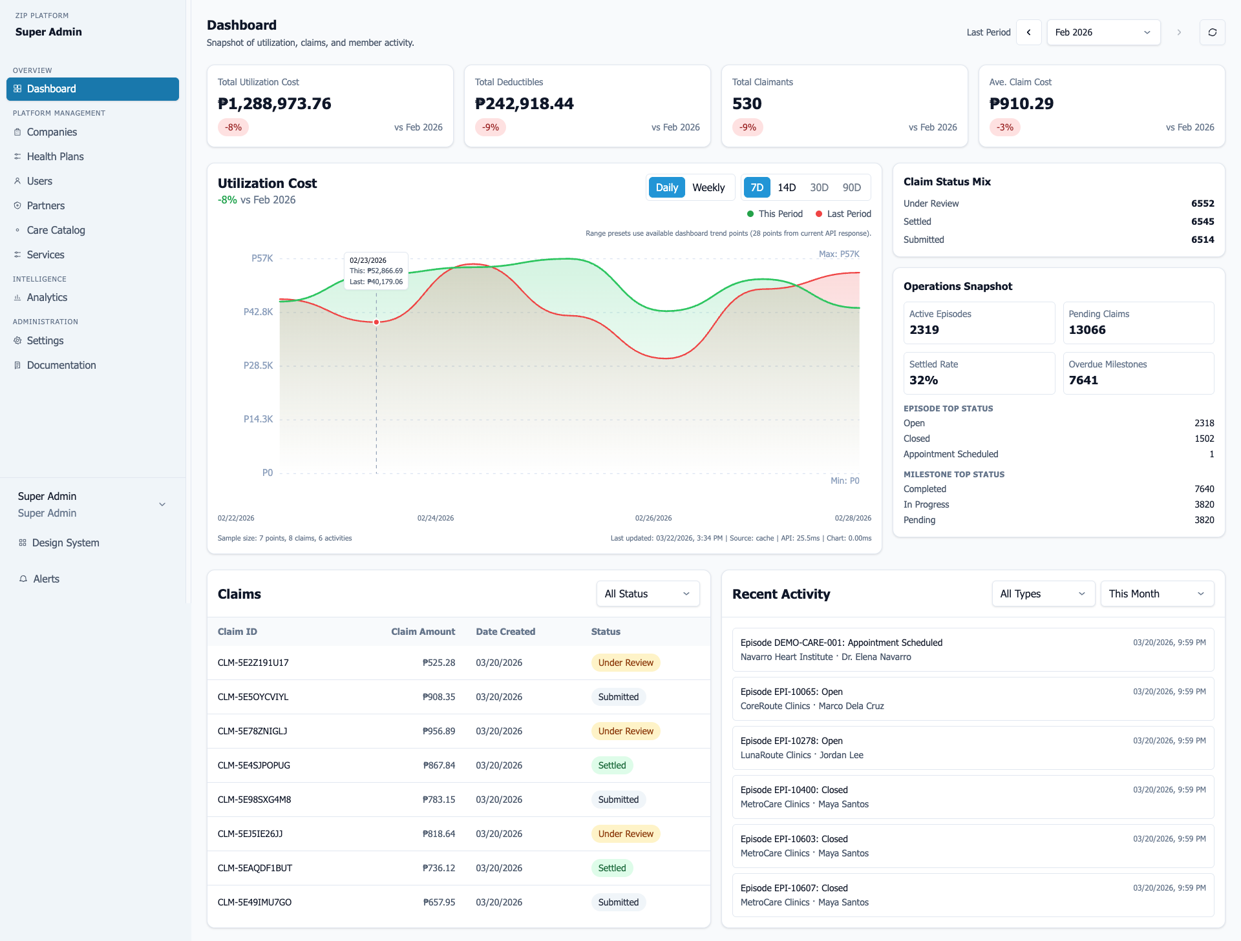1241x941 pixels.
Task: Open the Users management page
Action: [x=39, y=181]
